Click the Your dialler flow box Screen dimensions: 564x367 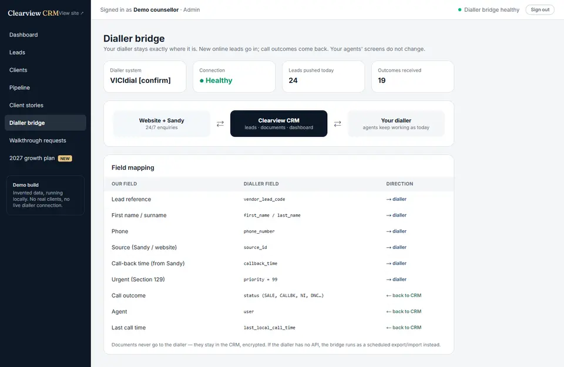click(396, 124)
